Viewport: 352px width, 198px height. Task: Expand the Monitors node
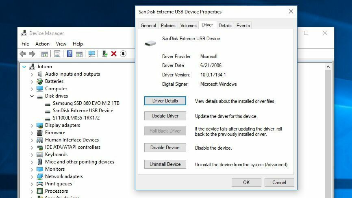pyautogui.click(x=32, y=169)
